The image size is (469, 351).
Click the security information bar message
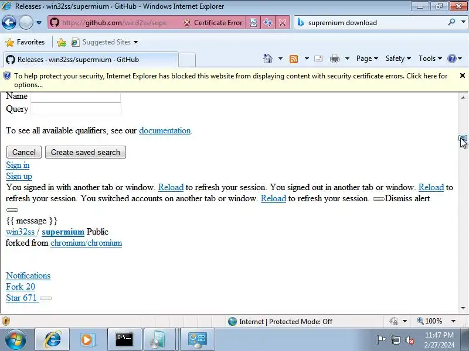(230, 80)
